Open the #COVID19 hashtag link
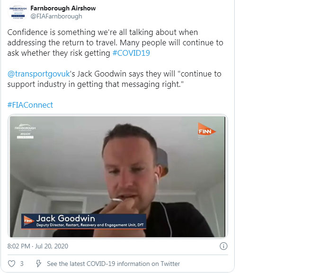 (x=131, y=53)
